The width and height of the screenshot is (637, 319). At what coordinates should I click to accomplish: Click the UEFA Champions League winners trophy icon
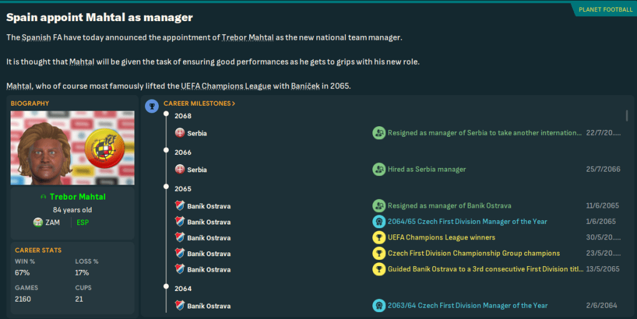(x=378, y=238)
